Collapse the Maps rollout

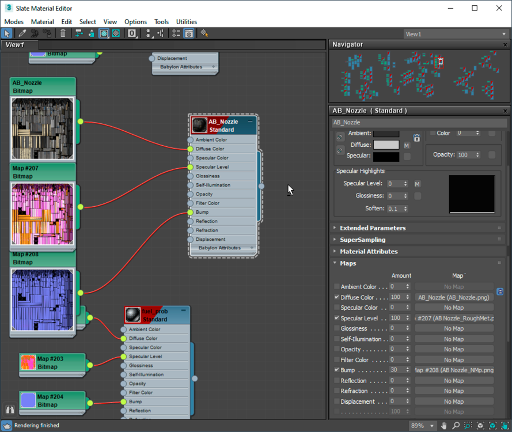pos(348,263)
